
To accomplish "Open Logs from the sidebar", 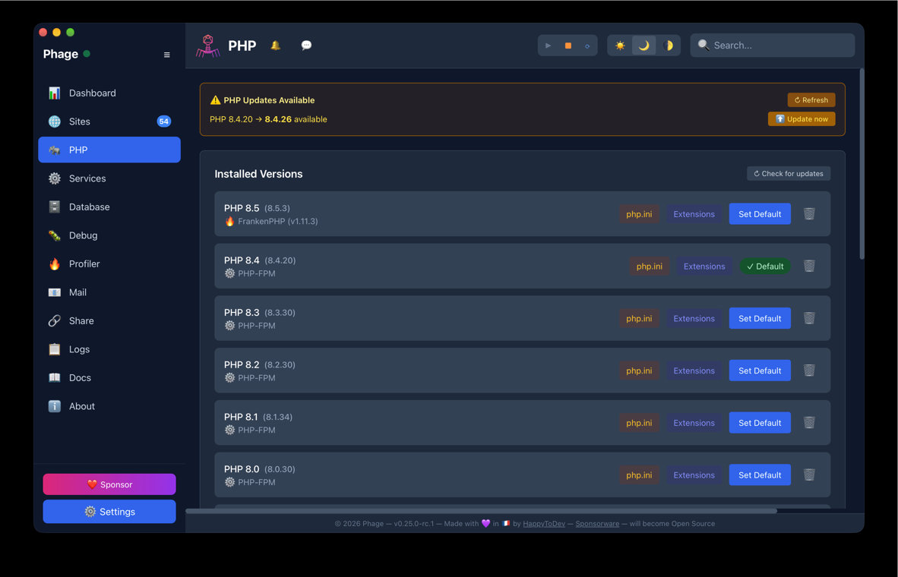I will coord(109,349).
